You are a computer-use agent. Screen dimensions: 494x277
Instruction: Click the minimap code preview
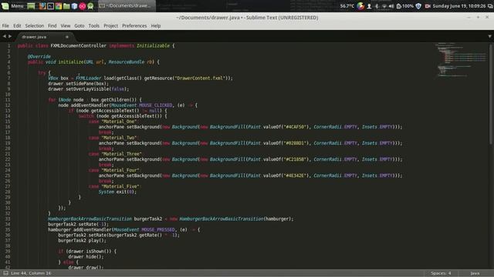(x=461, y=60)
